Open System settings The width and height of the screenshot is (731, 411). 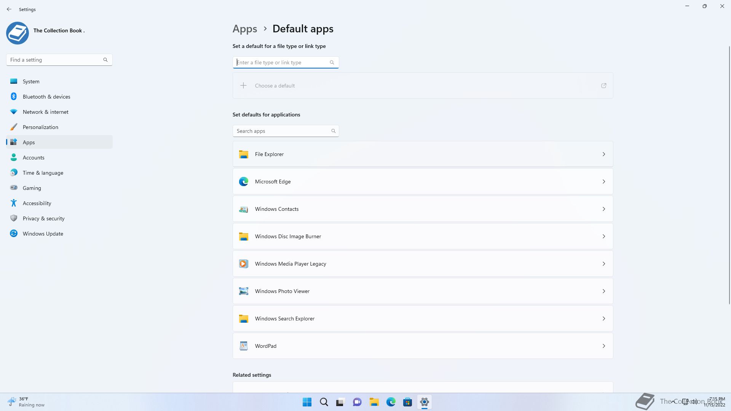[59, 81]
